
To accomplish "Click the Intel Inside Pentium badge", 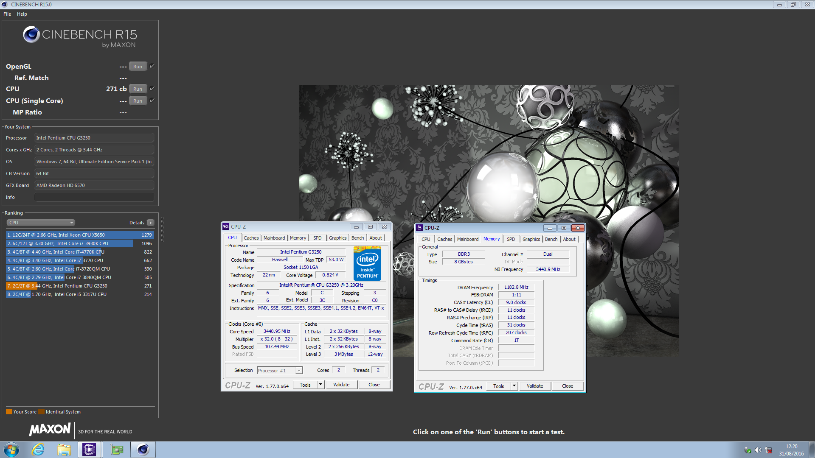I will click(x=367, y=263).
